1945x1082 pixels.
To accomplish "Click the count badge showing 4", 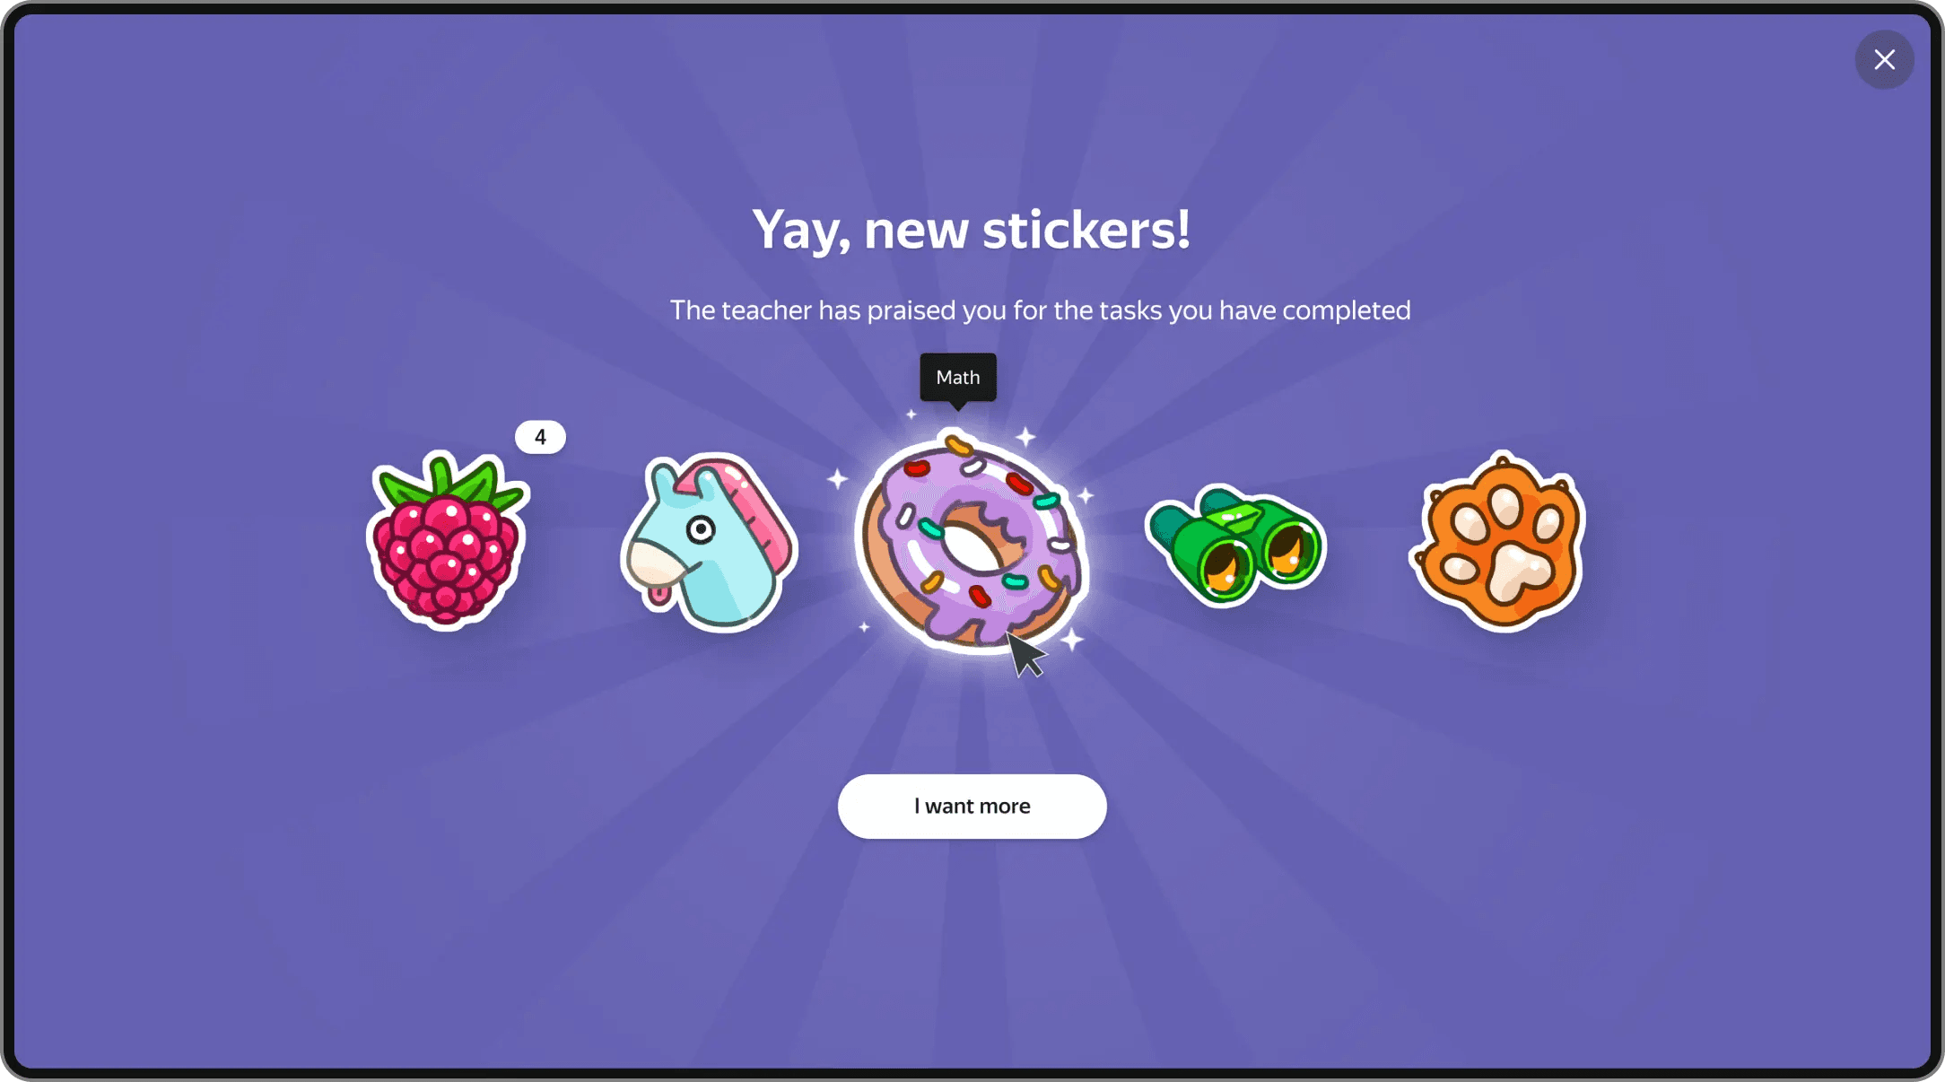I will (540, 437).
